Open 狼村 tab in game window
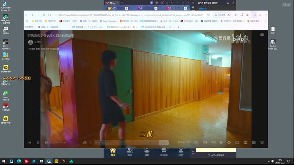 coord(147,152)
